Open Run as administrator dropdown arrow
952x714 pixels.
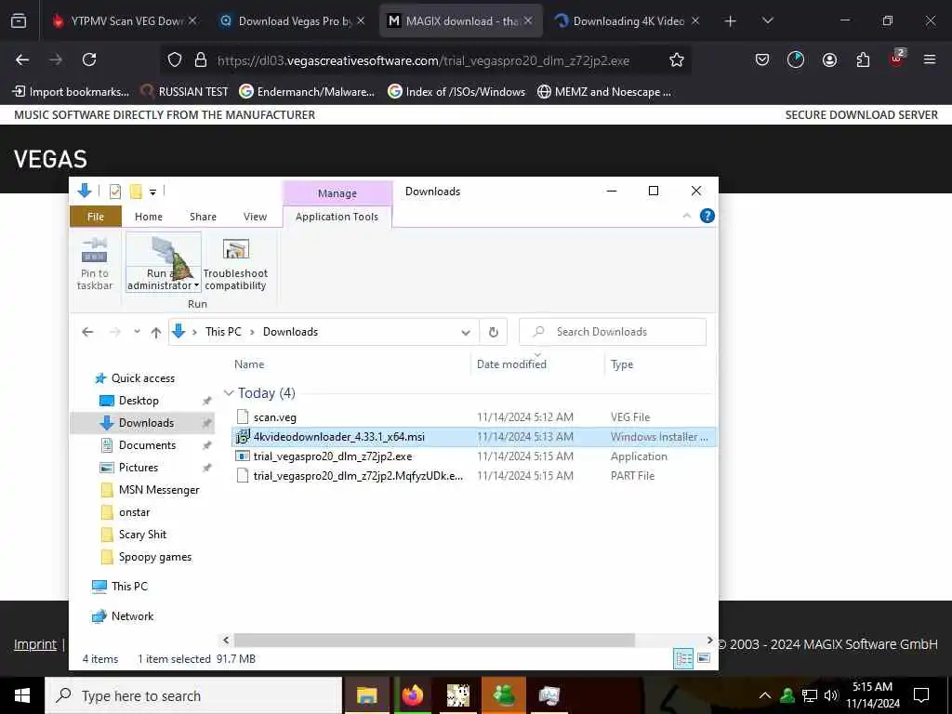(x=197, y=286)
